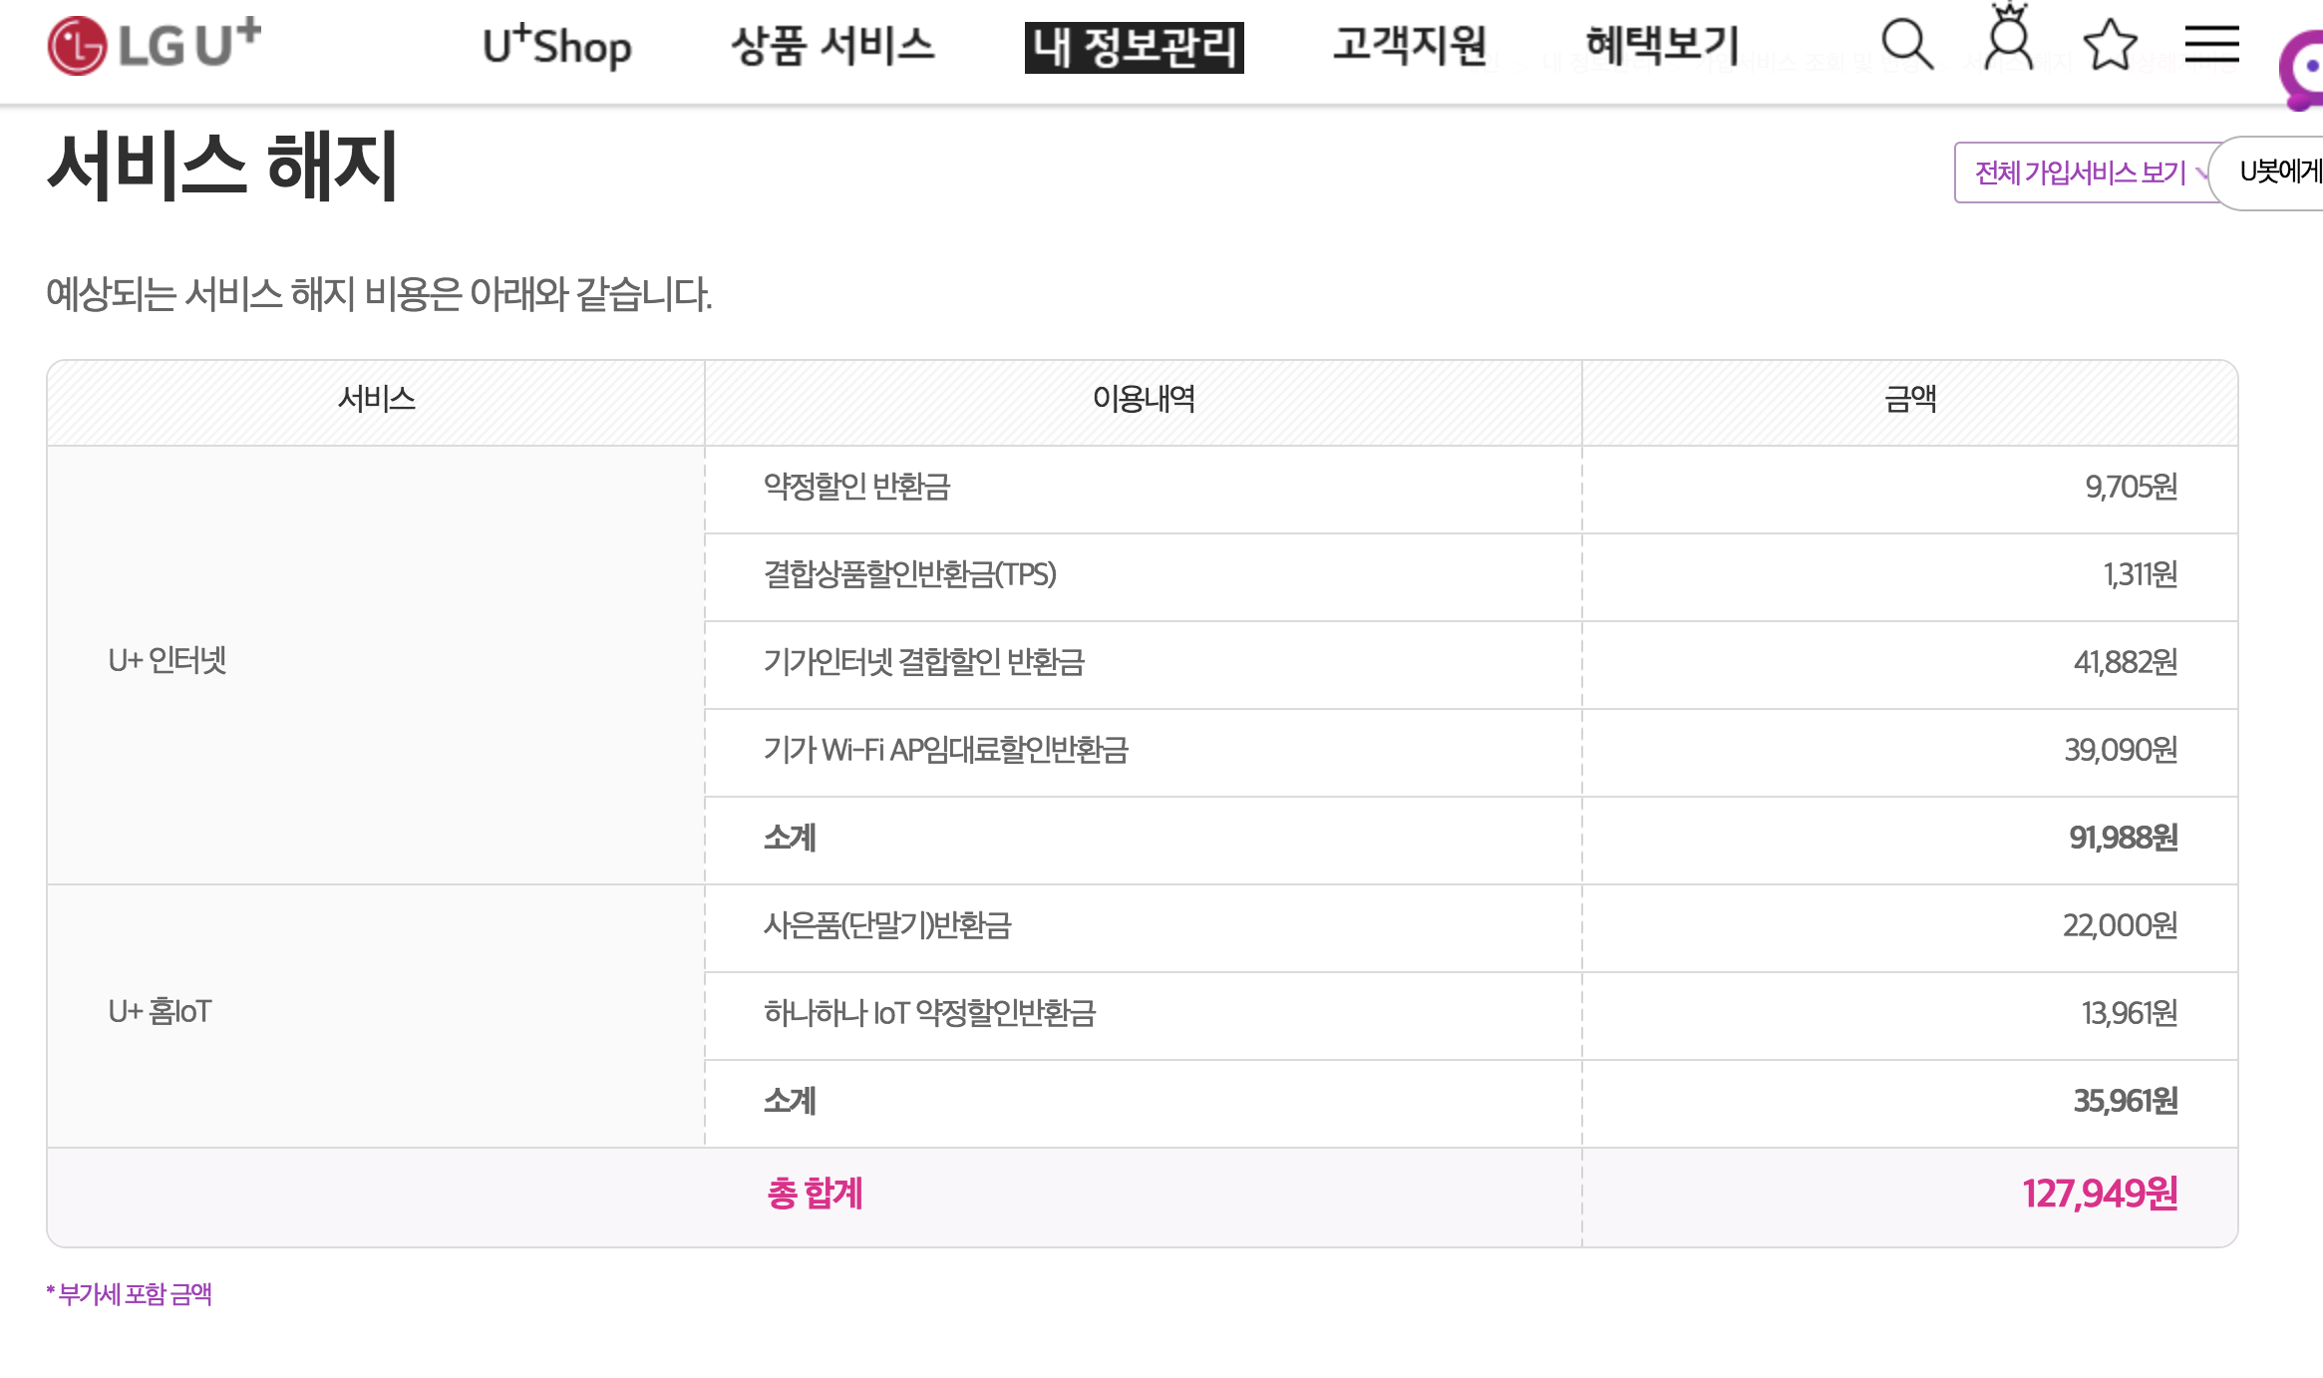The image size is (2323, 1378).
Task: Open the search magnifier icon
Action: 1906,45
